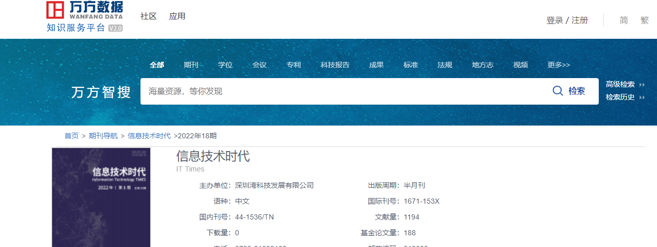Open the 应用 menu
Image resolution: width=657 pixels, height=247 pixels.
pyautogui.click(x=177, y=16)
